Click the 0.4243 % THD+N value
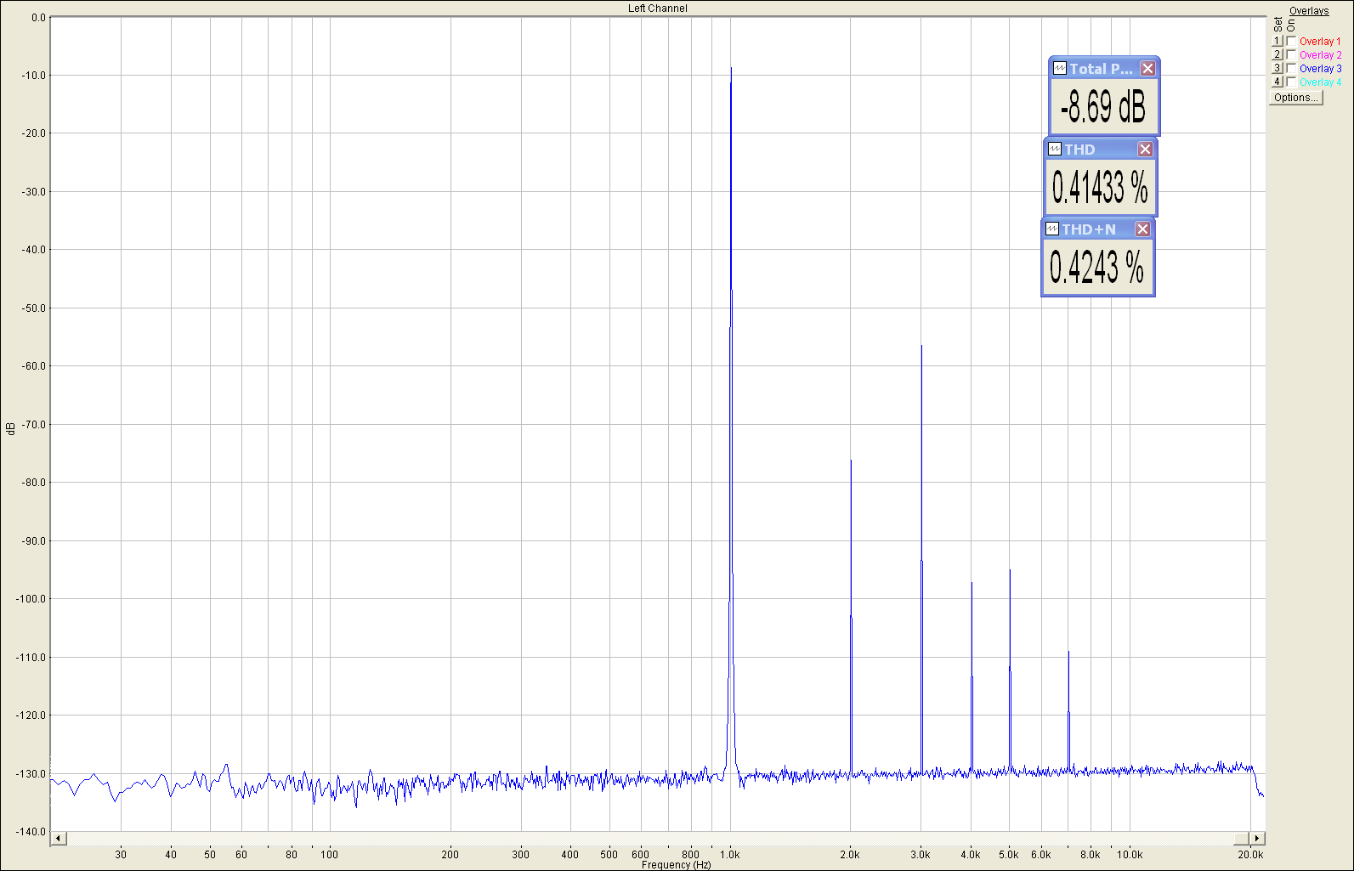The image size is (1354, 871). (x=1096, y=267)
